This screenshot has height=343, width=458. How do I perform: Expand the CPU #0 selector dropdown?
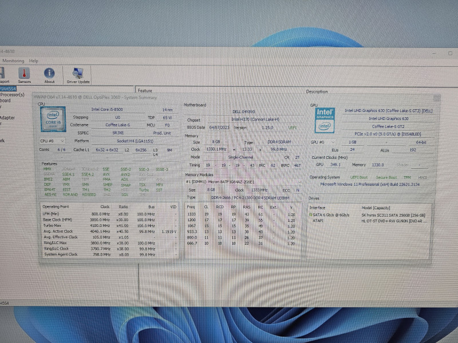pyautogui.click(x=52, y=141)
